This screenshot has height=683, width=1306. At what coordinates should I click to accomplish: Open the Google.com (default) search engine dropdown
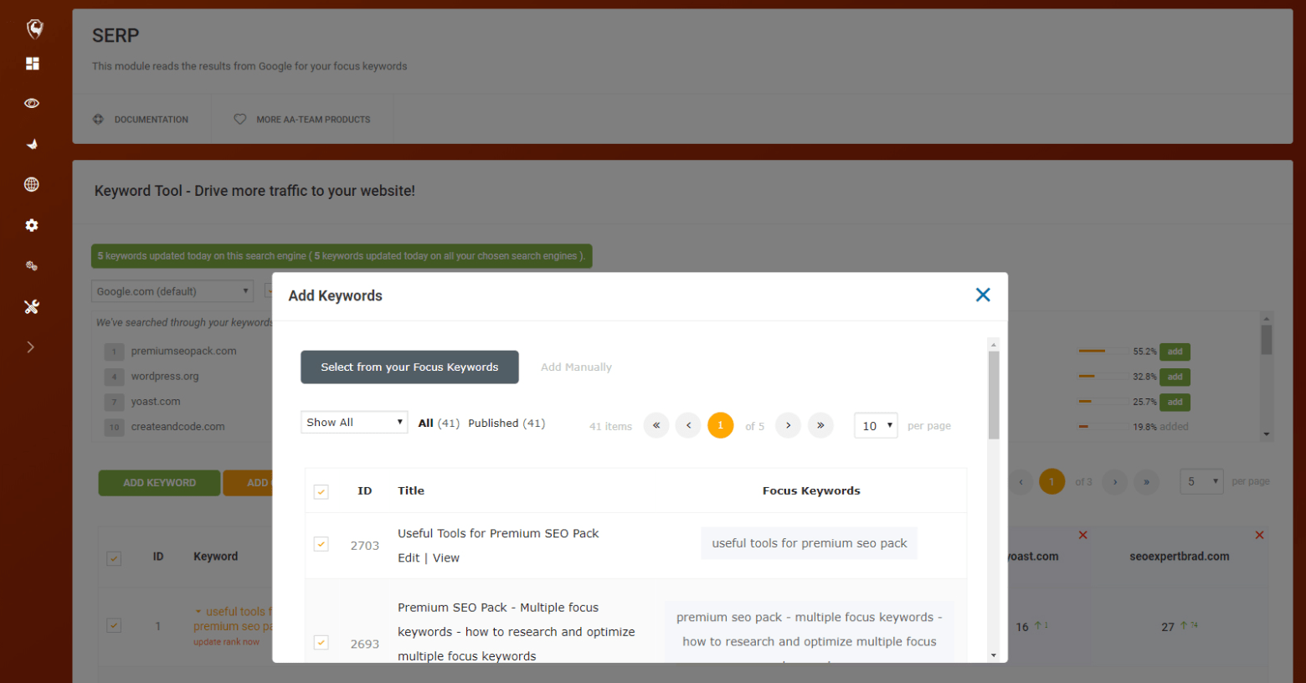pos(172,291)
